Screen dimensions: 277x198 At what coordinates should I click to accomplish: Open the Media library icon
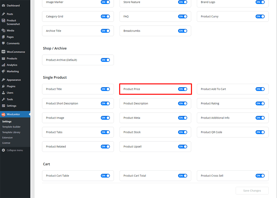pyautogui.click(x=4, y=30)
